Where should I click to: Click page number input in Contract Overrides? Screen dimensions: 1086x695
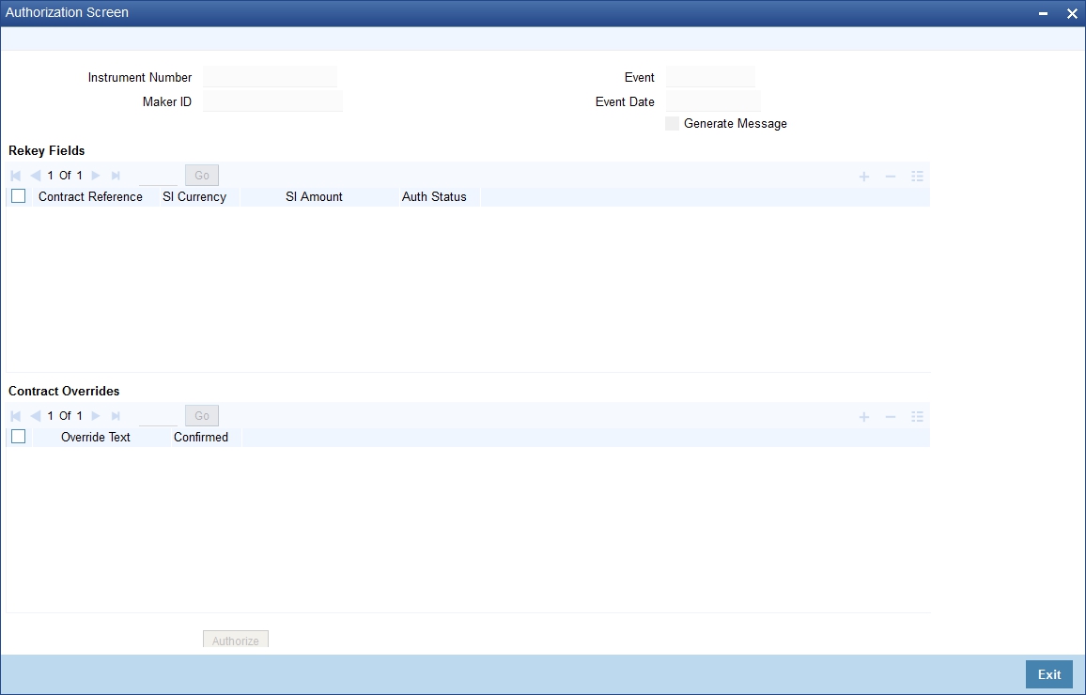[158, 416]
